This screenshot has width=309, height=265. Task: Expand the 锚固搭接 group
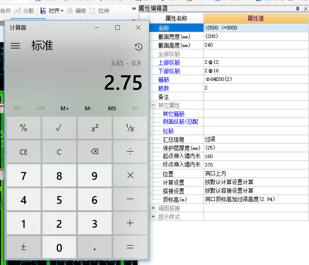tap(153, 208)
